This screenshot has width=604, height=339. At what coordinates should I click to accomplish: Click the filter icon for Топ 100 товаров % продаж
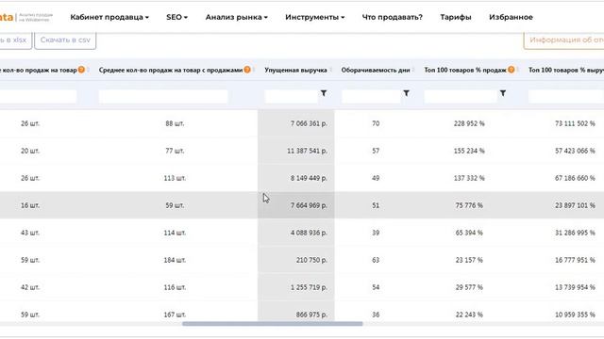coord(503,93)
